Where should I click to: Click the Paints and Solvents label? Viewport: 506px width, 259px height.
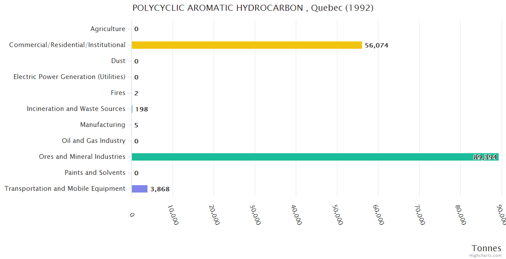pyautogui.click(x=95, y=173)
